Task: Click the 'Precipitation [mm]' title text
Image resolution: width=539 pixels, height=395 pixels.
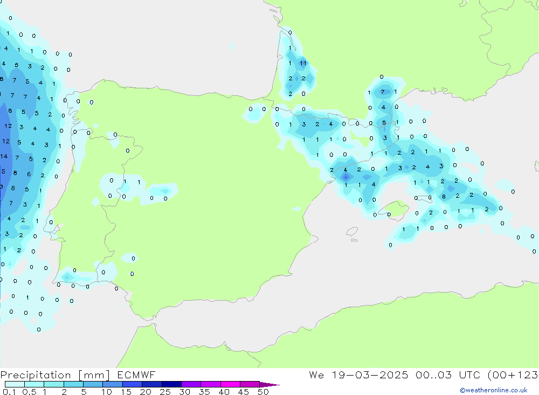Action: pyautogui.click(x=55, y=375)
